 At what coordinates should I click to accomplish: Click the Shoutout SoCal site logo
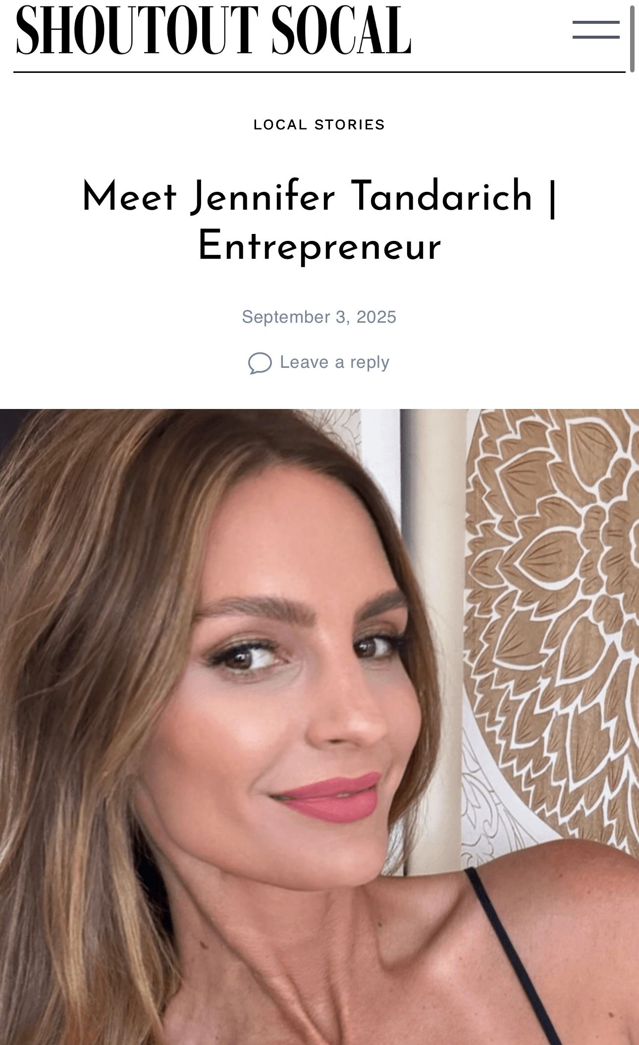213,30
